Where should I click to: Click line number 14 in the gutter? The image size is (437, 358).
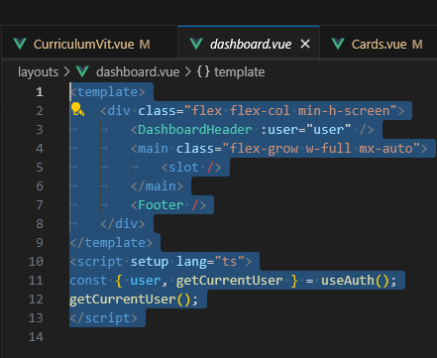(36, 337)
